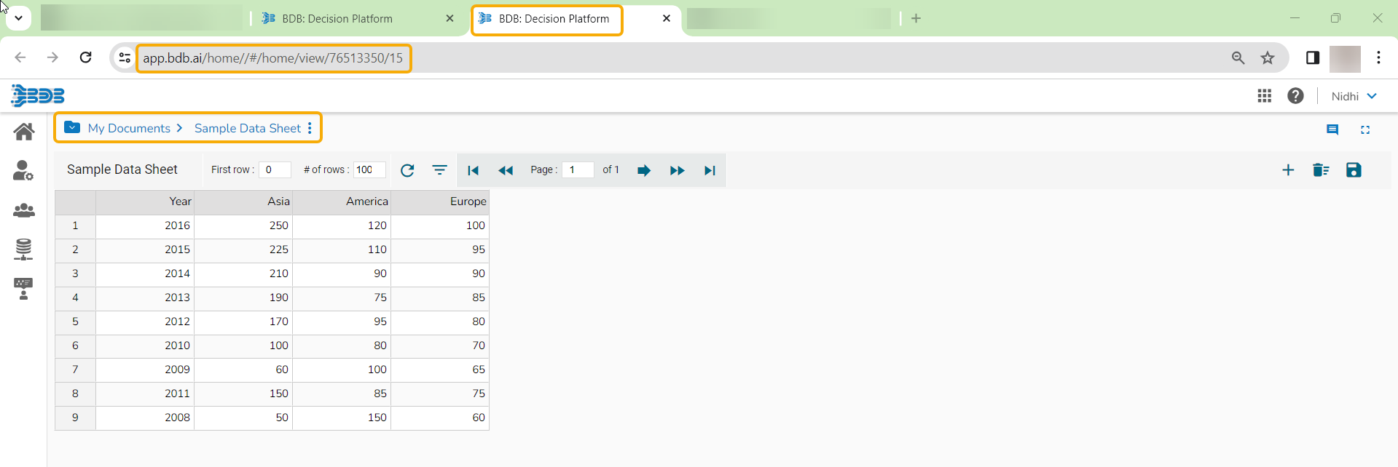1398x467 pixels.
Task: Open the filter icon in sheet toolbar
Action: point(439,170)
